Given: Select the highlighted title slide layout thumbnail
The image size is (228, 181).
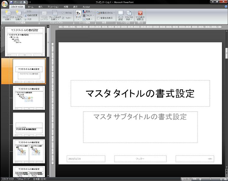Looking at the screenshot, I should (x=29, y=71).
